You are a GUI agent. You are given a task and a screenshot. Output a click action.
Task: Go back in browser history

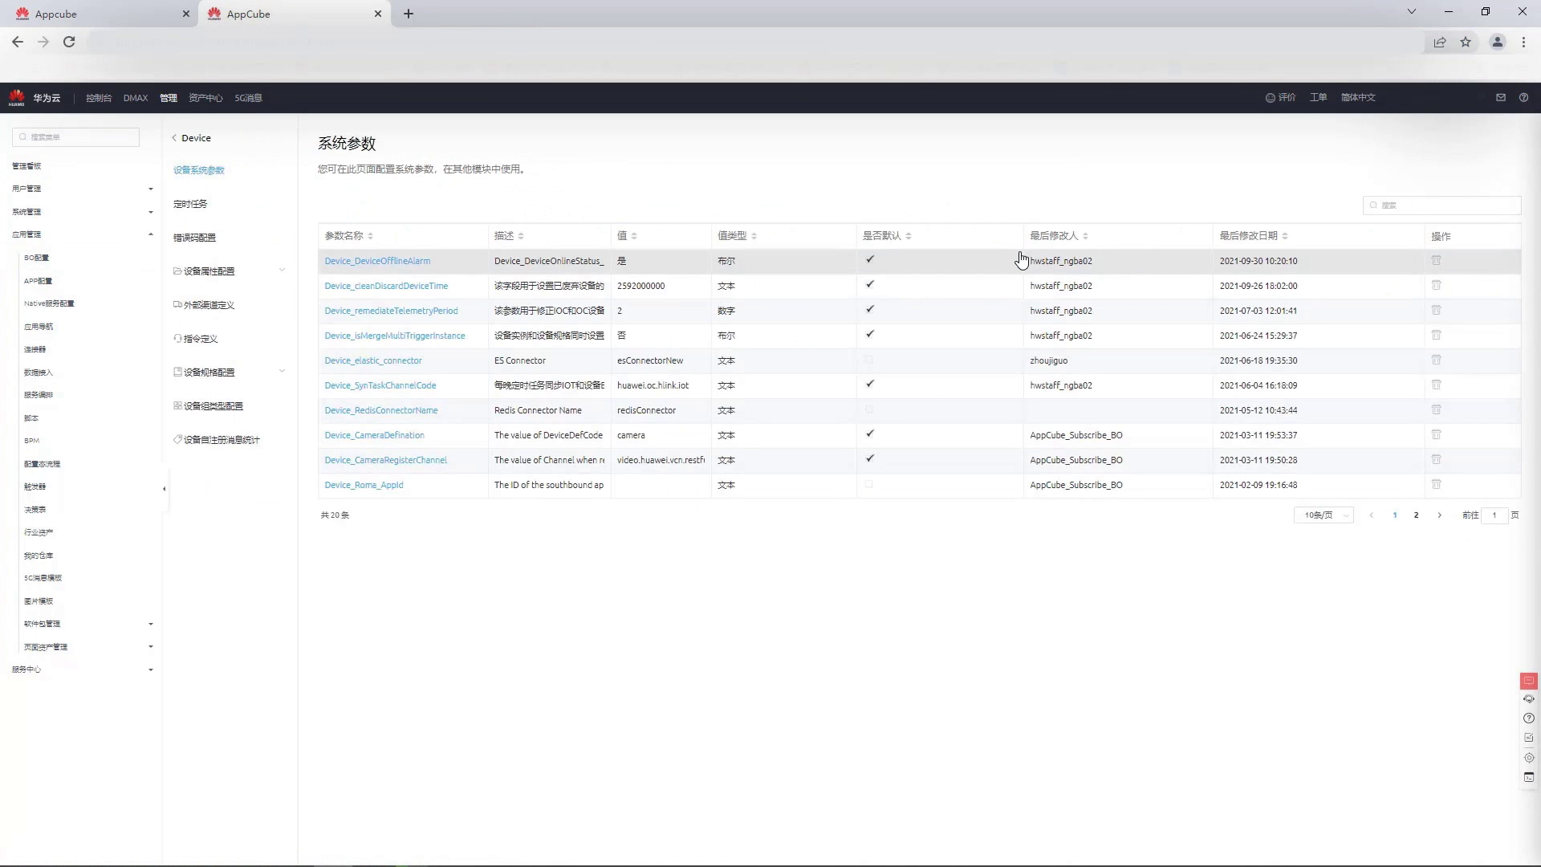(18, 42)
